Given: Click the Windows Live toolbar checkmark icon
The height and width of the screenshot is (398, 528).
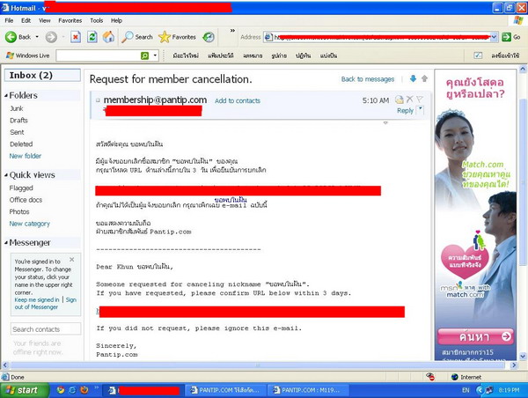Looking at the screenshot, I should click(x=478, y=55).
